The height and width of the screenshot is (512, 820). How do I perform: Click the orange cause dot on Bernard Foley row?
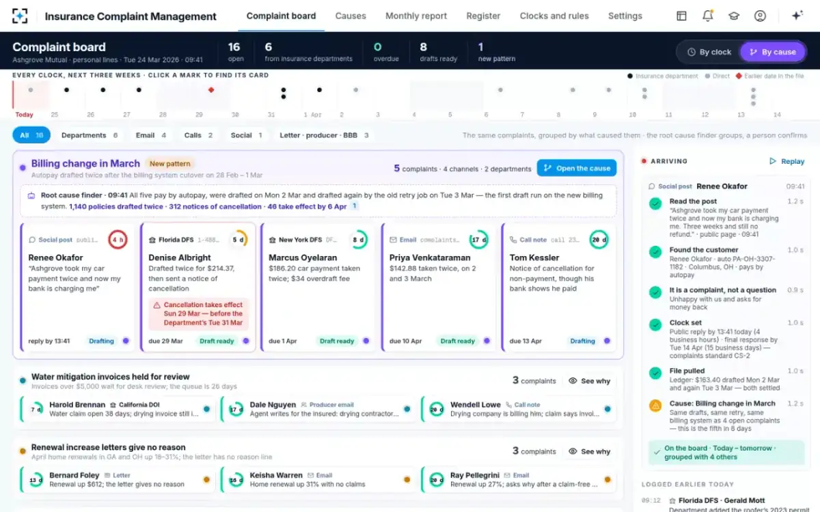(x=206, y=479)
